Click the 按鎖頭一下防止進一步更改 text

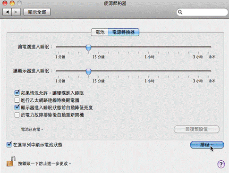tap(44, 164)
